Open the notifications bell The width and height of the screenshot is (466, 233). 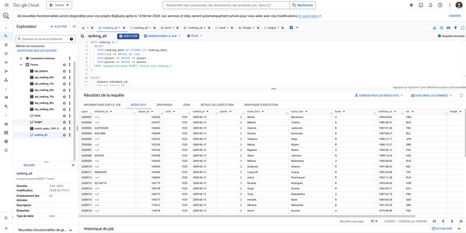click(x=432, y=5)
